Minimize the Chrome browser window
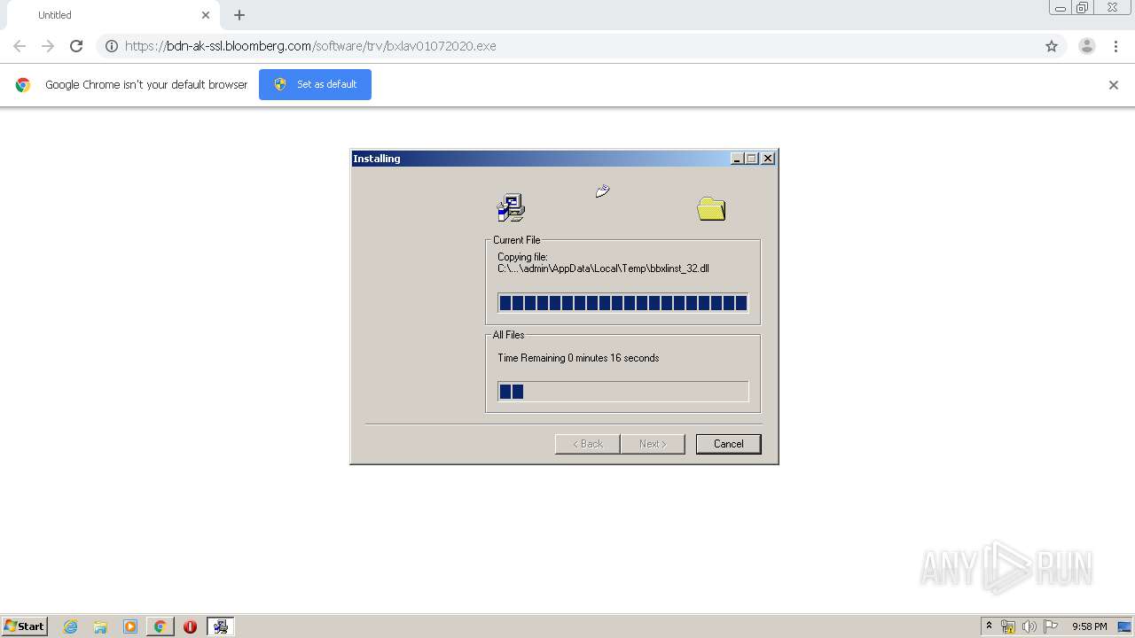The height and width of the screenshot is (638, 1135). (x=1060, y=8)
